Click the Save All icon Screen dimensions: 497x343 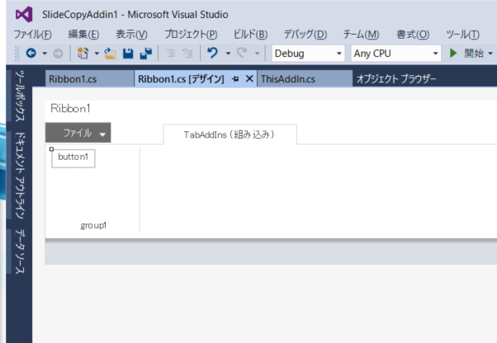[146, 53]
